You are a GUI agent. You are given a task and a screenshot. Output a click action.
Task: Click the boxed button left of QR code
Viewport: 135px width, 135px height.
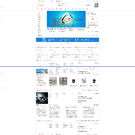(88, 5)
